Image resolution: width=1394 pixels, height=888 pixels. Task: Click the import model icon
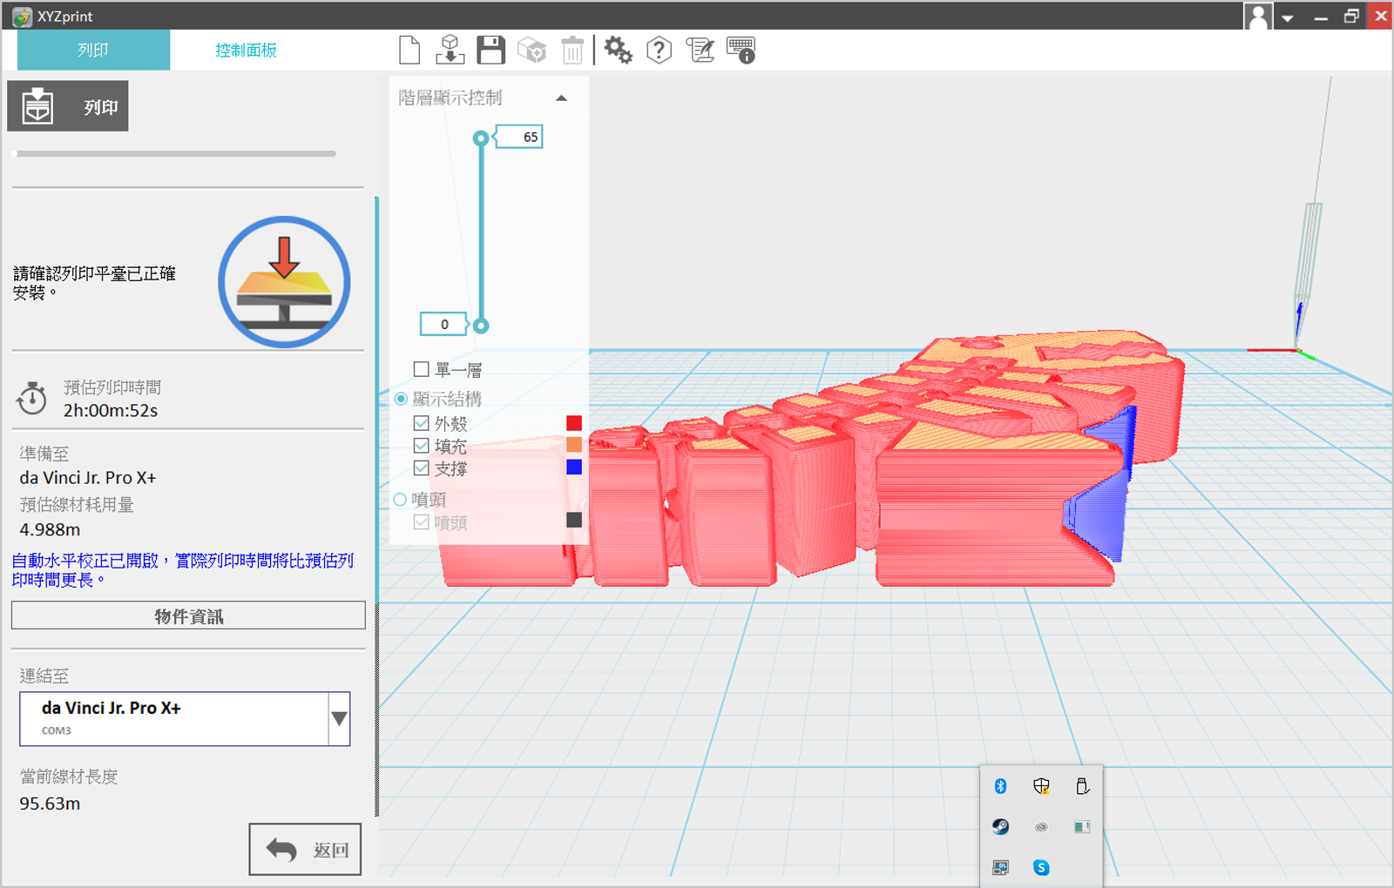click(450, 50)
